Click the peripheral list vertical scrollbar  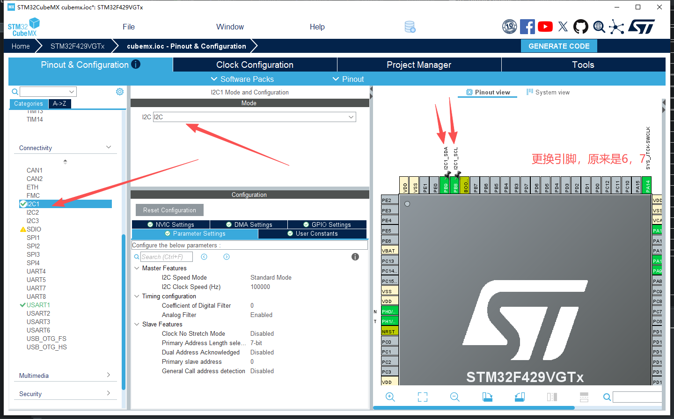[124, 311]
